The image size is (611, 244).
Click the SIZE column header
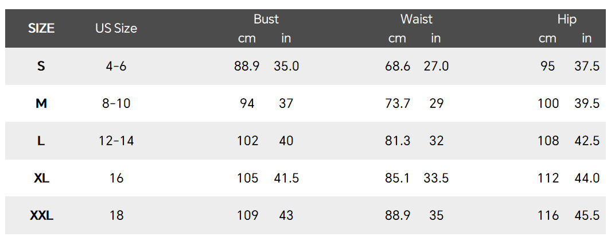pyautogui.click(x=41, y=28)
